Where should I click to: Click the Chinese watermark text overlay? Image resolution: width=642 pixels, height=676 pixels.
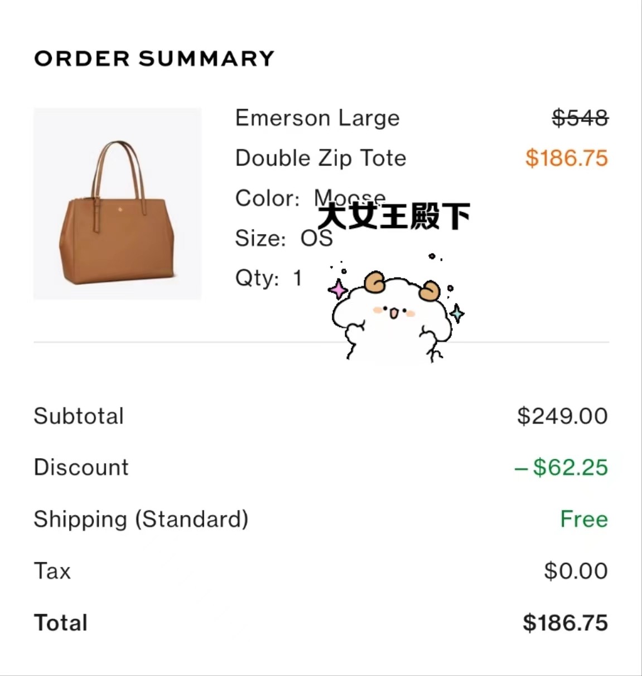click(x=394, y=216)
